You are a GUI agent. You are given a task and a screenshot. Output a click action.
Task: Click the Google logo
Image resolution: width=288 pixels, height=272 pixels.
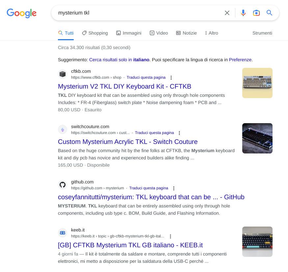pyautogui.click(x=21, y=13)
